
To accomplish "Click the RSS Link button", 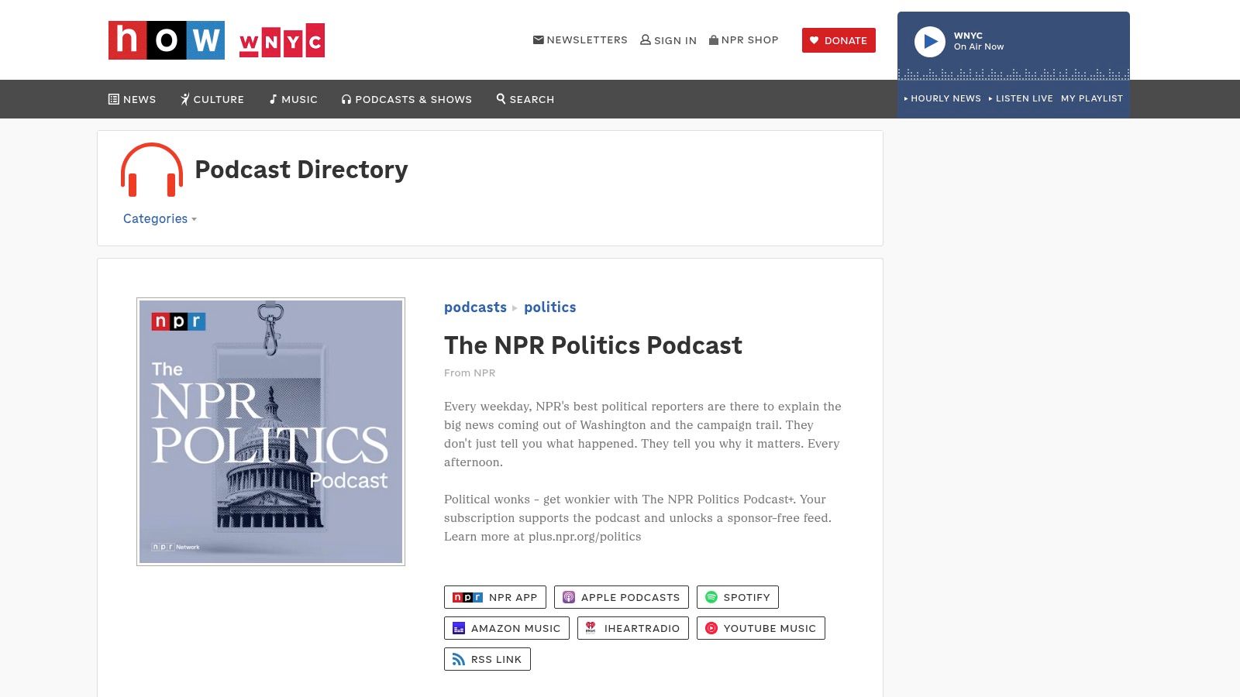I will coord(487,659).
